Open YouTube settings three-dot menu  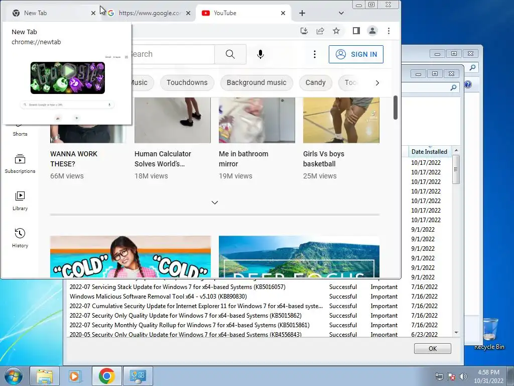(315, 54)
